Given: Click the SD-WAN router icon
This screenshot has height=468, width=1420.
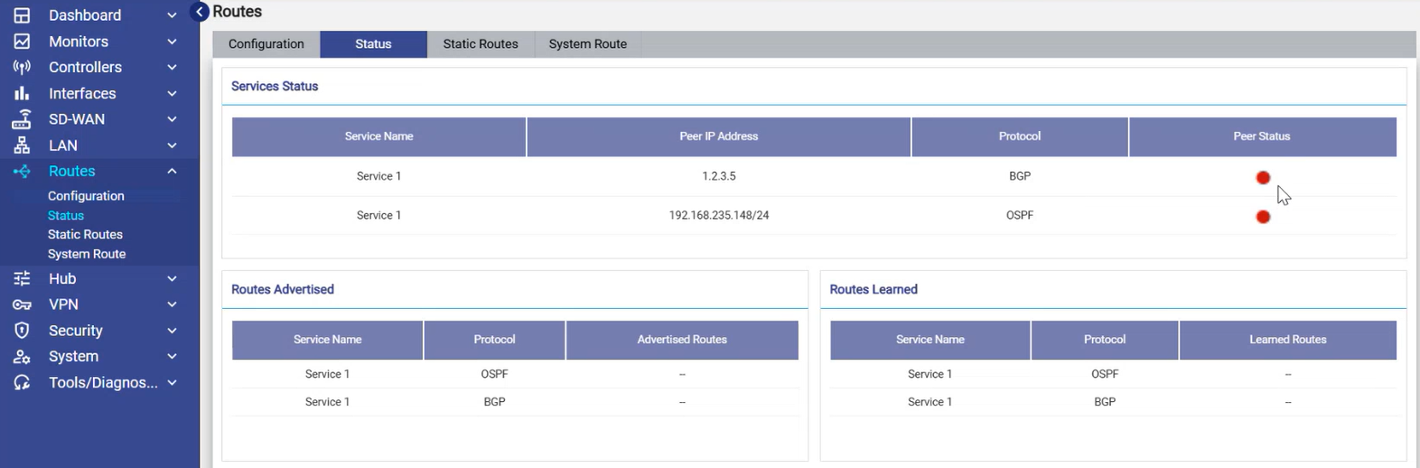Looking at the screenshot, I should click(x=22, y=119).
